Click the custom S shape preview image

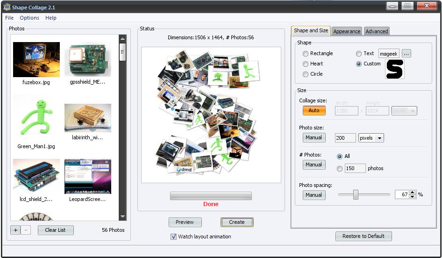click(394, 69)
